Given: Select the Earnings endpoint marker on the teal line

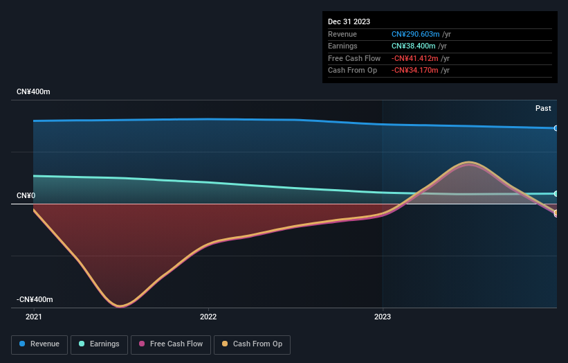Looking at the screenshot, I should point(556,194).
